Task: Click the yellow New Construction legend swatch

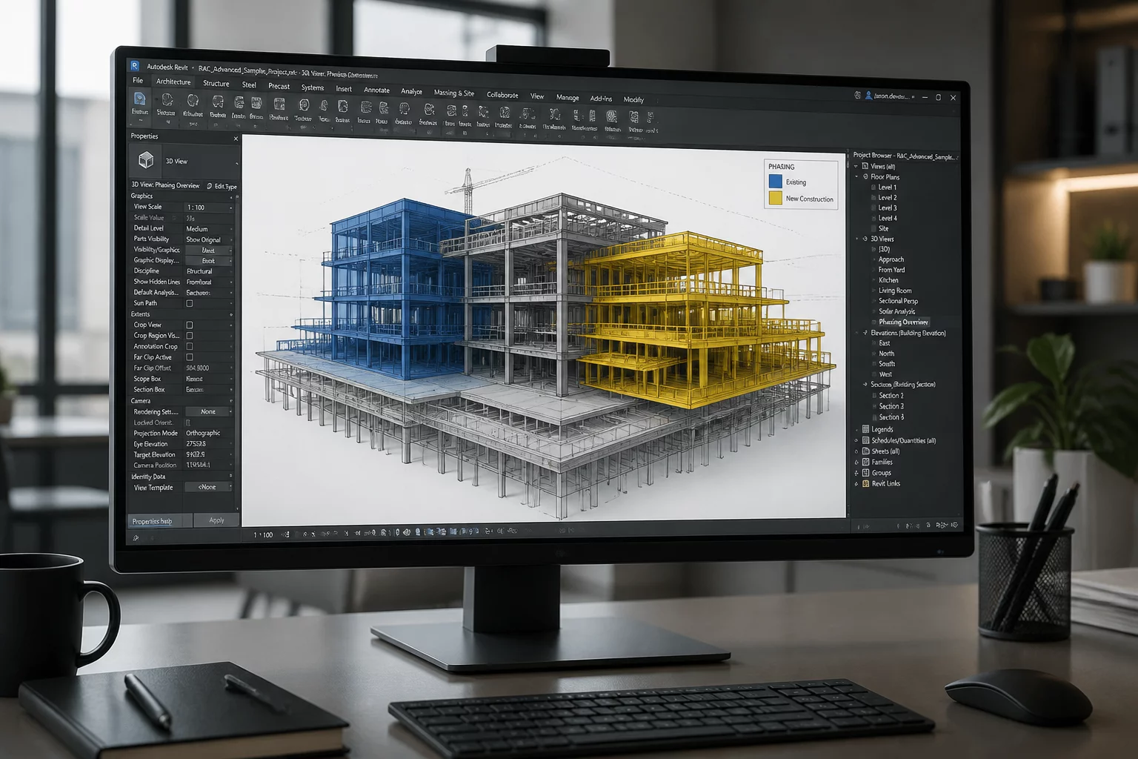Action: tap(775, 198)
